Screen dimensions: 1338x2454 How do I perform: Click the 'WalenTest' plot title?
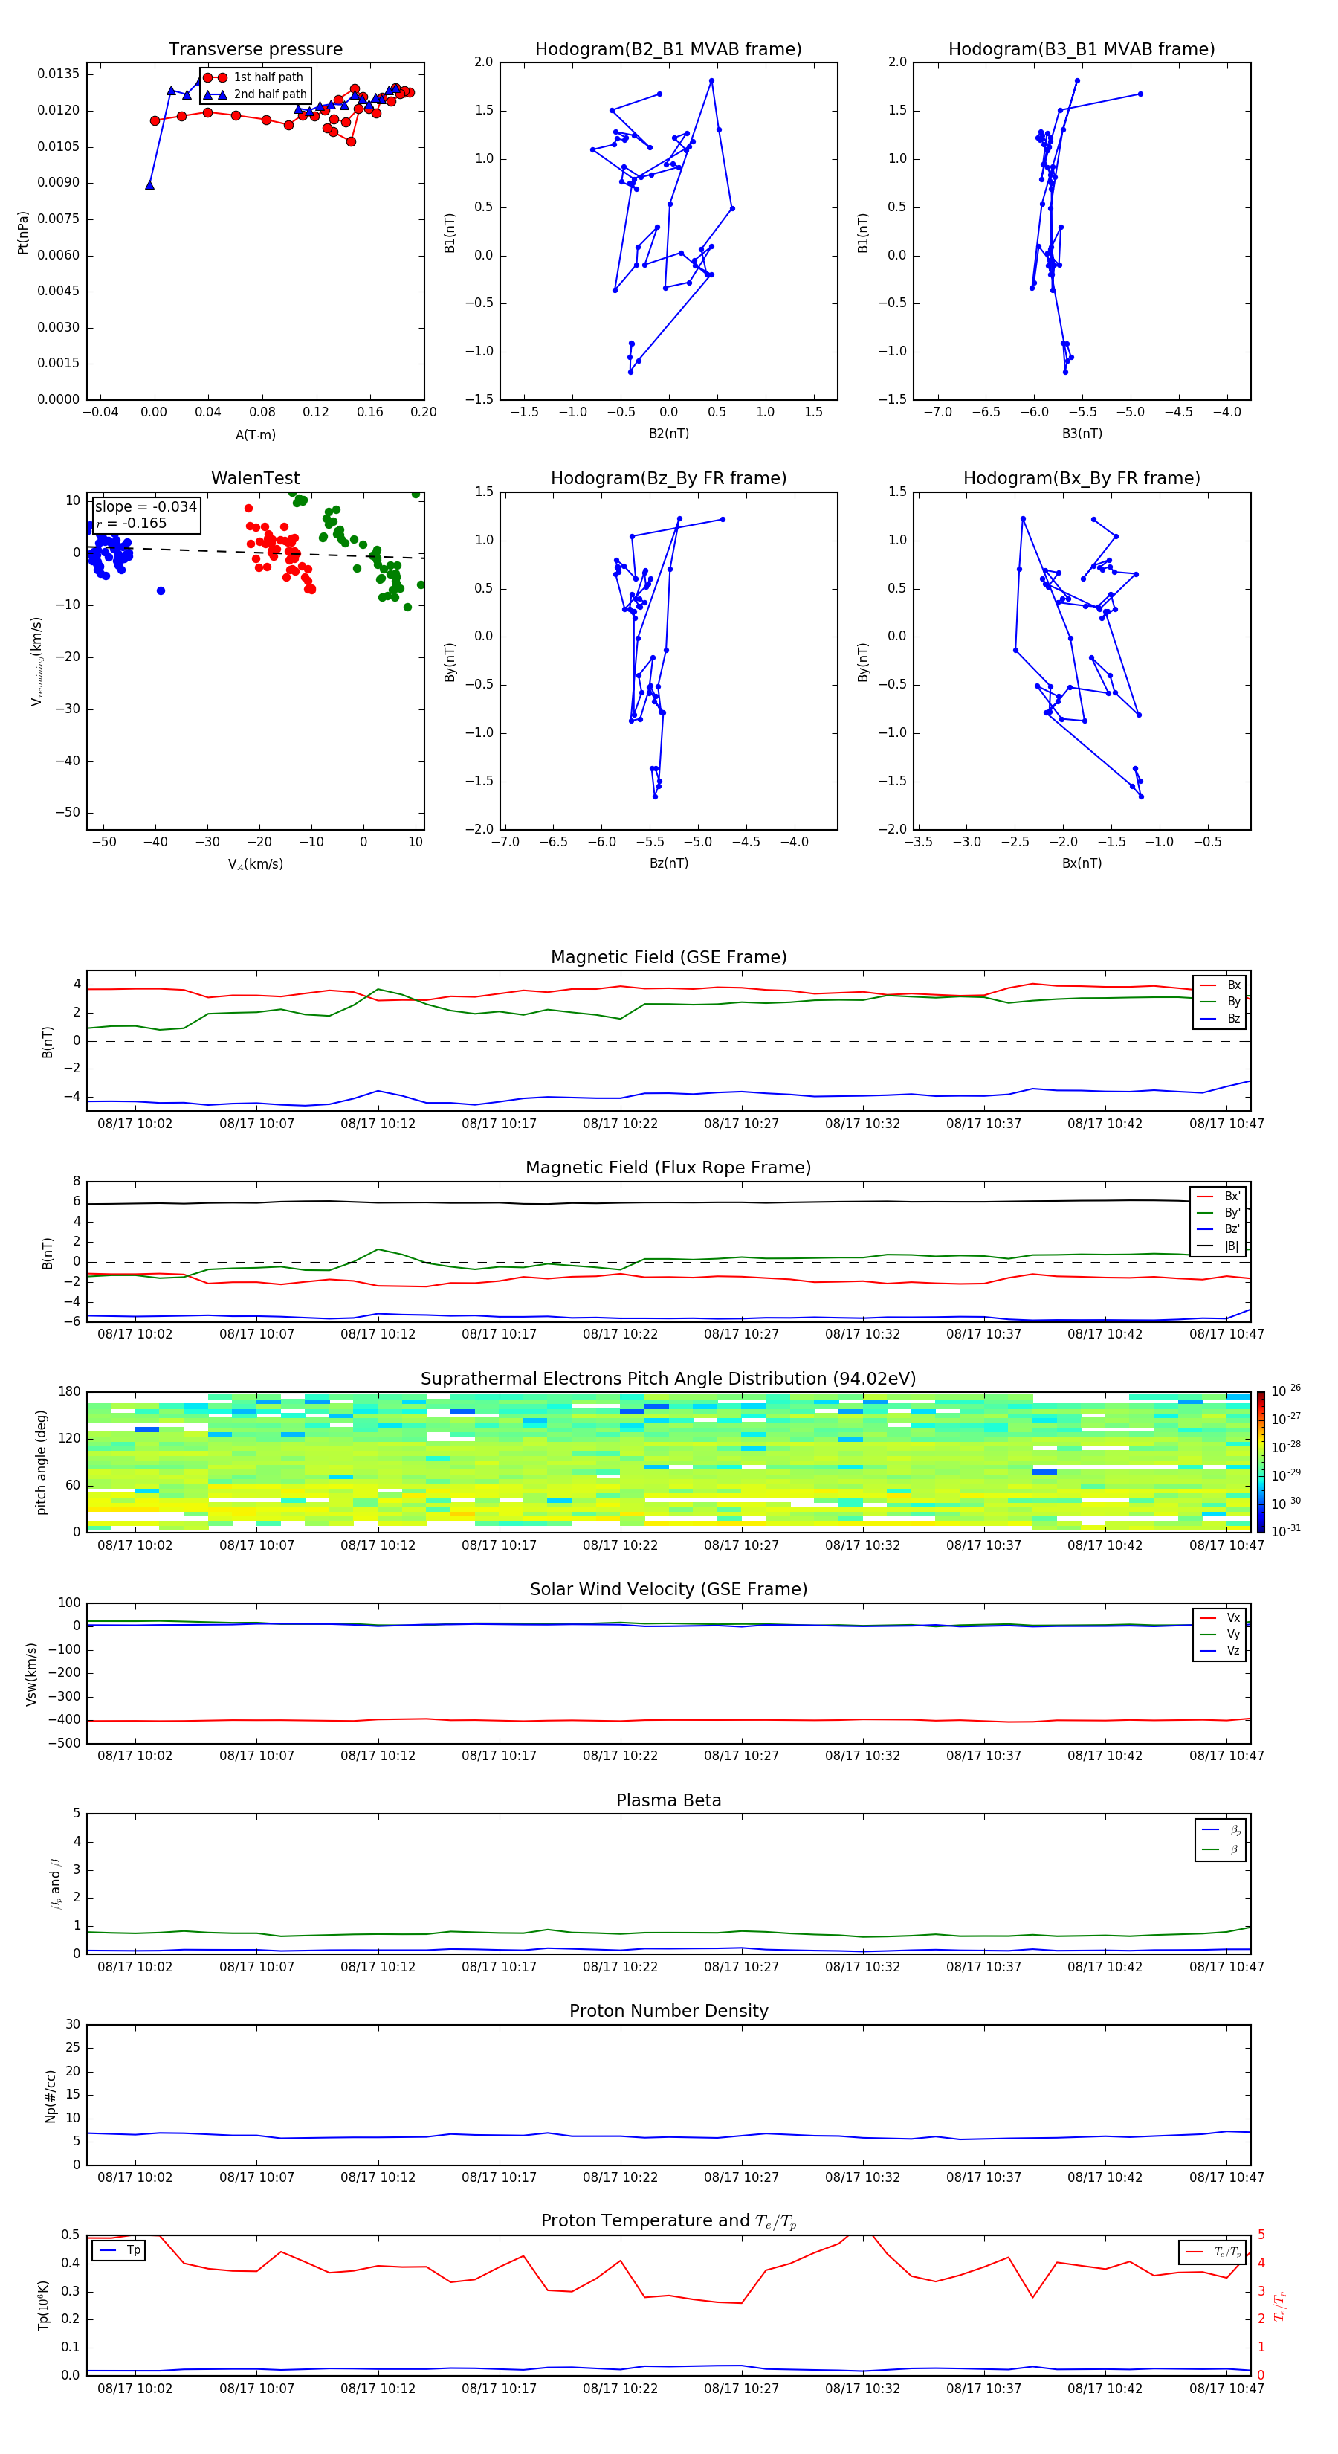[255, 478]
